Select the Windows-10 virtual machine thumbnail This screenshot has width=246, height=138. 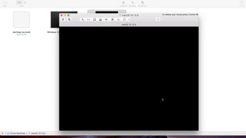point(55,20)
